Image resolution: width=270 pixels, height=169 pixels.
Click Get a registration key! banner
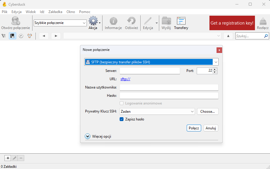click(232, 23)
